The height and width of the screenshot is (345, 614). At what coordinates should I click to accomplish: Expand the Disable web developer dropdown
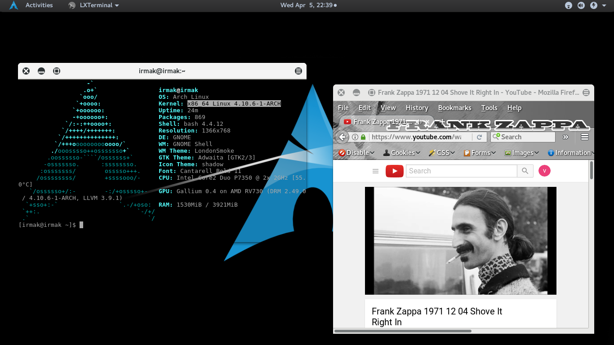[x=356, y=153]
